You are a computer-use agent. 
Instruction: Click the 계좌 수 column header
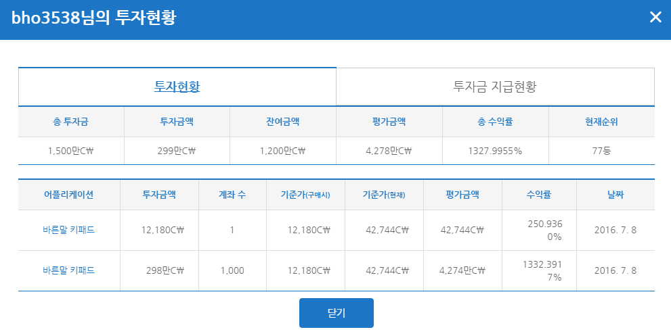[232, 195]
